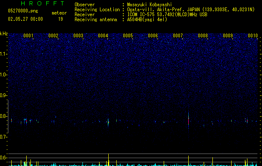Image resolution: width=262 pixels, height=166 pixels.
Task: Click the 1.0 frequency axis label
Action: point(4,75)
